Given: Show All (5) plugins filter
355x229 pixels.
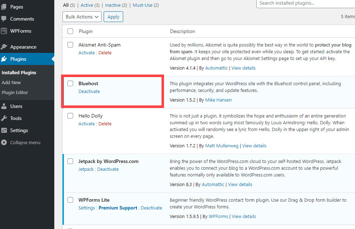Looking at the screenshot, I should [x=69, y=5].
